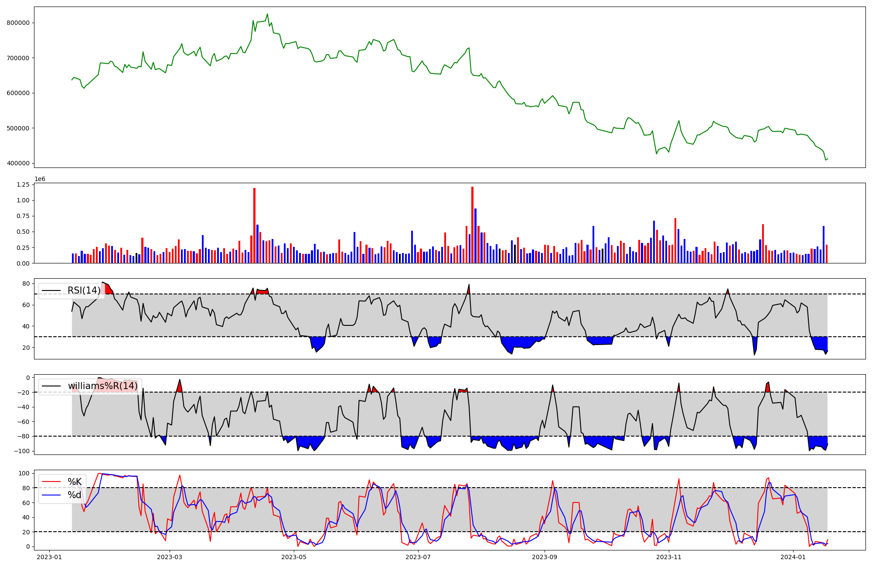Click the 2024-01 x-axis date label
The height and width of the screenshot is (567, 872).
point(793,557)
